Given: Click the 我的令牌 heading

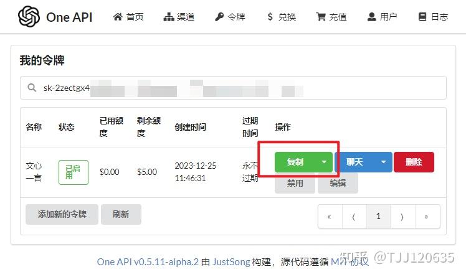Looking at the screenshot, I should 42,60.
